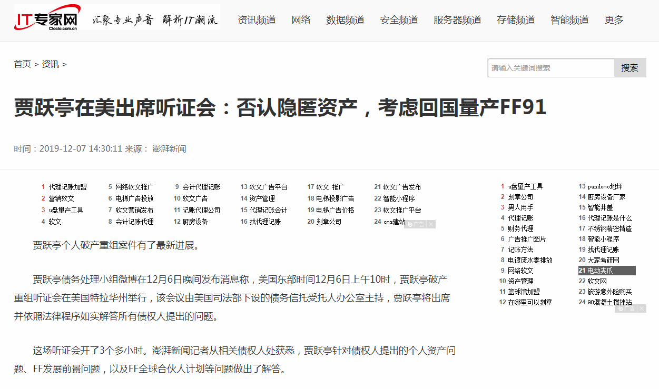Image resolution: width=659 pixels, height=389 pixels.
Task: Open the 会计记账代理 ad link
Action: [x=134, y=222]
